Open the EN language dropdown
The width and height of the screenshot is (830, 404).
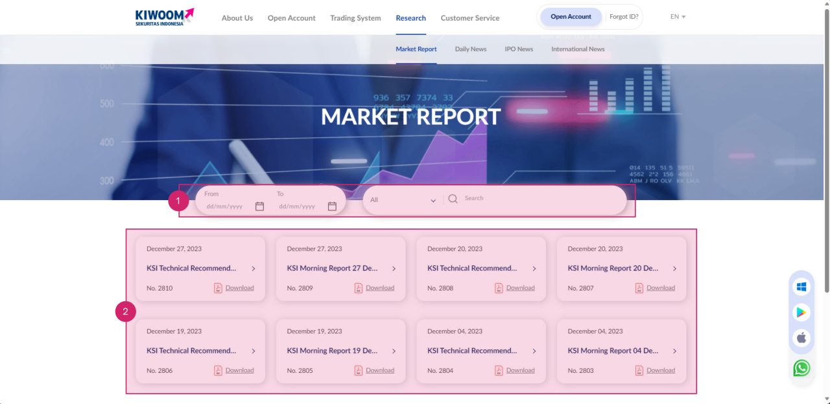[678, 17]
